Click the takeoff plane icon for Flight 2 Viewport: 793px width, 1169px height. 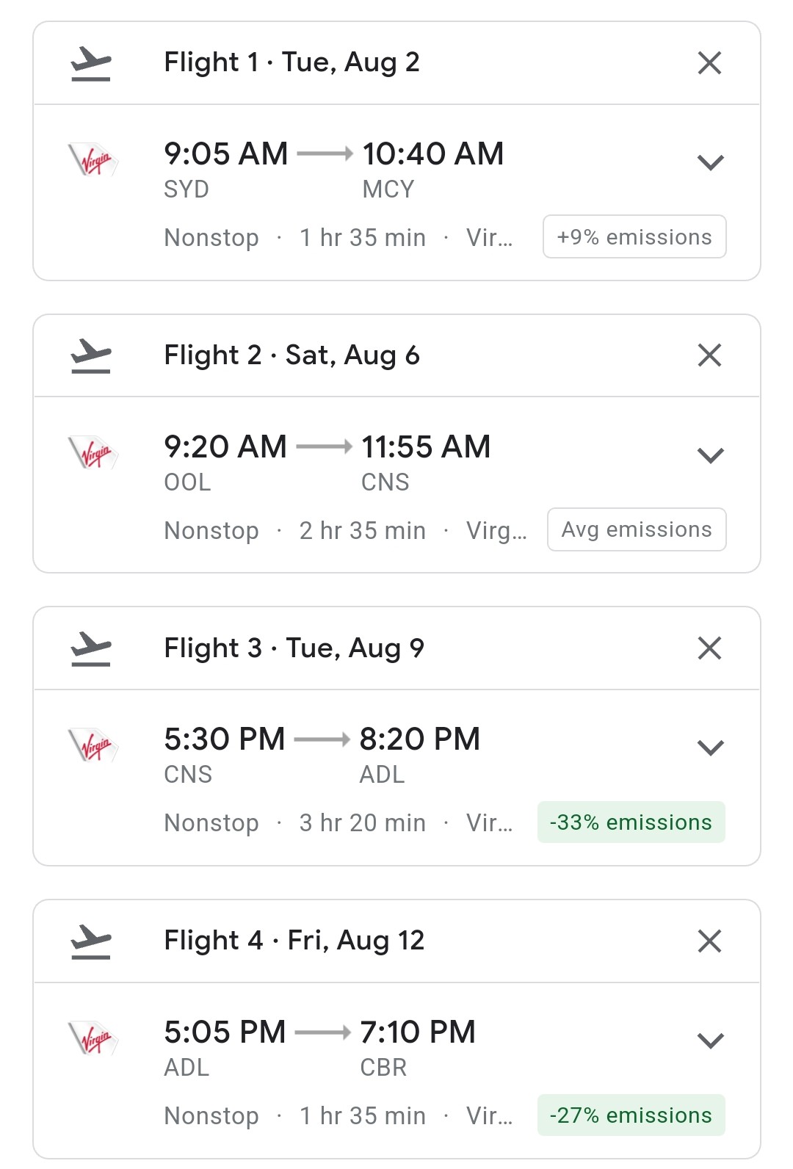[91, 356]
